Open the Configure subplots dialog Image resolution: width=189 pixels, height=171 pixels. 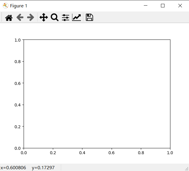pos(66,18)
